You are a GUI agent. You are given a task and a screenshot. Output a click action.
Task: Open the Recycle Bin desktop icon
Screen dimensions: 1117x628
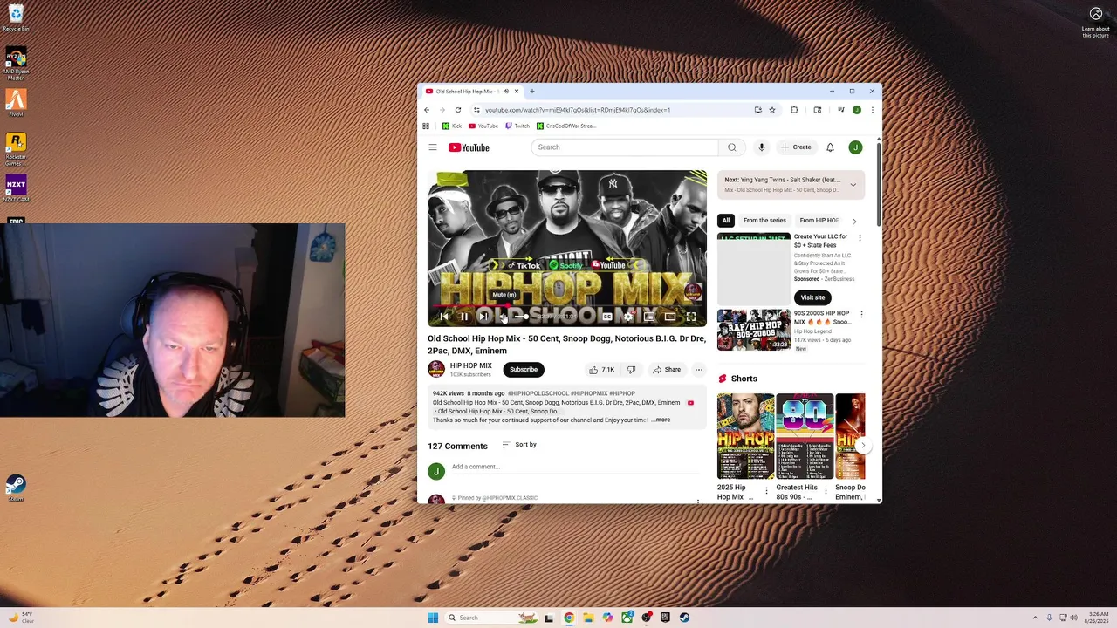[16, 18]
